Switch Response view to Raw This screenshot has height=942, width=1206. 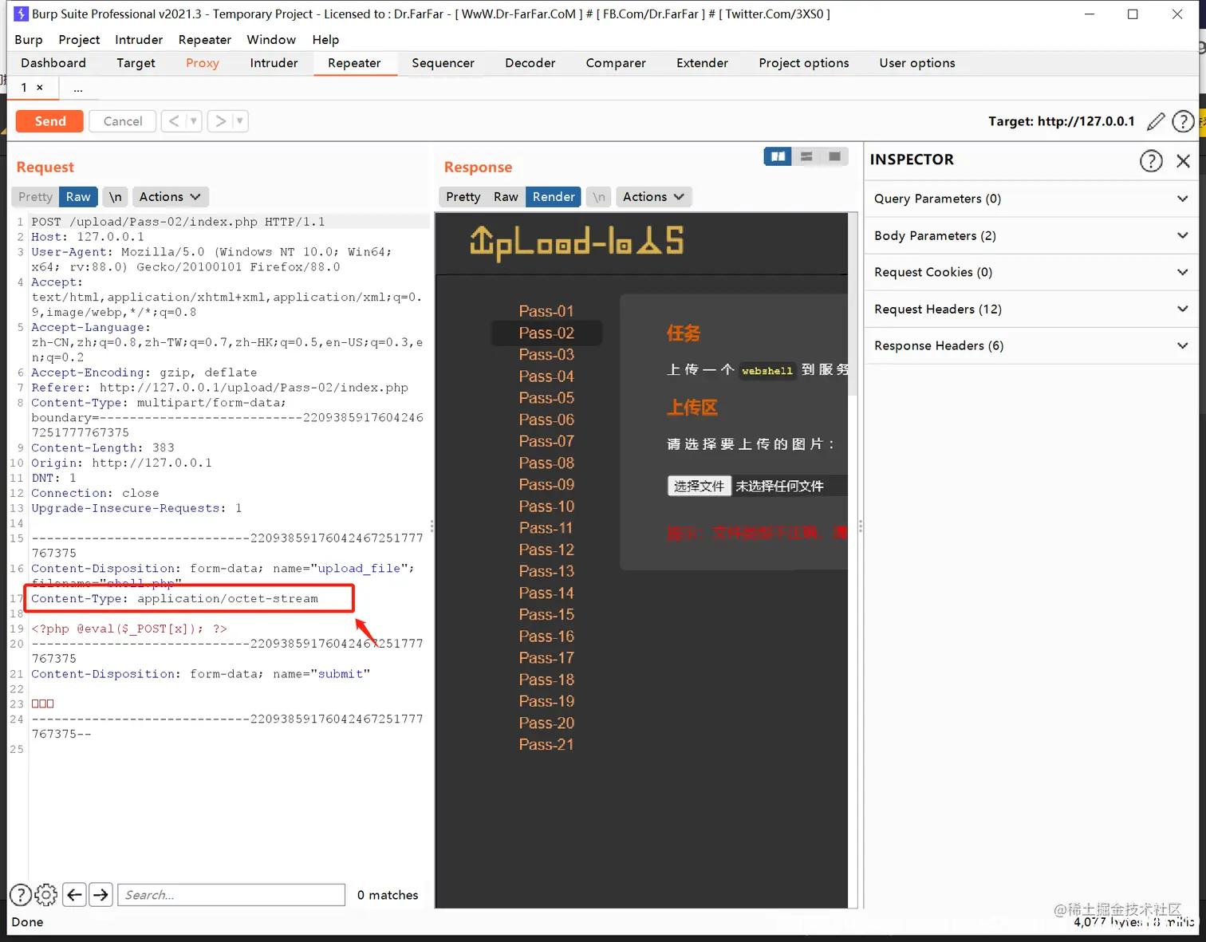(506, 197)
